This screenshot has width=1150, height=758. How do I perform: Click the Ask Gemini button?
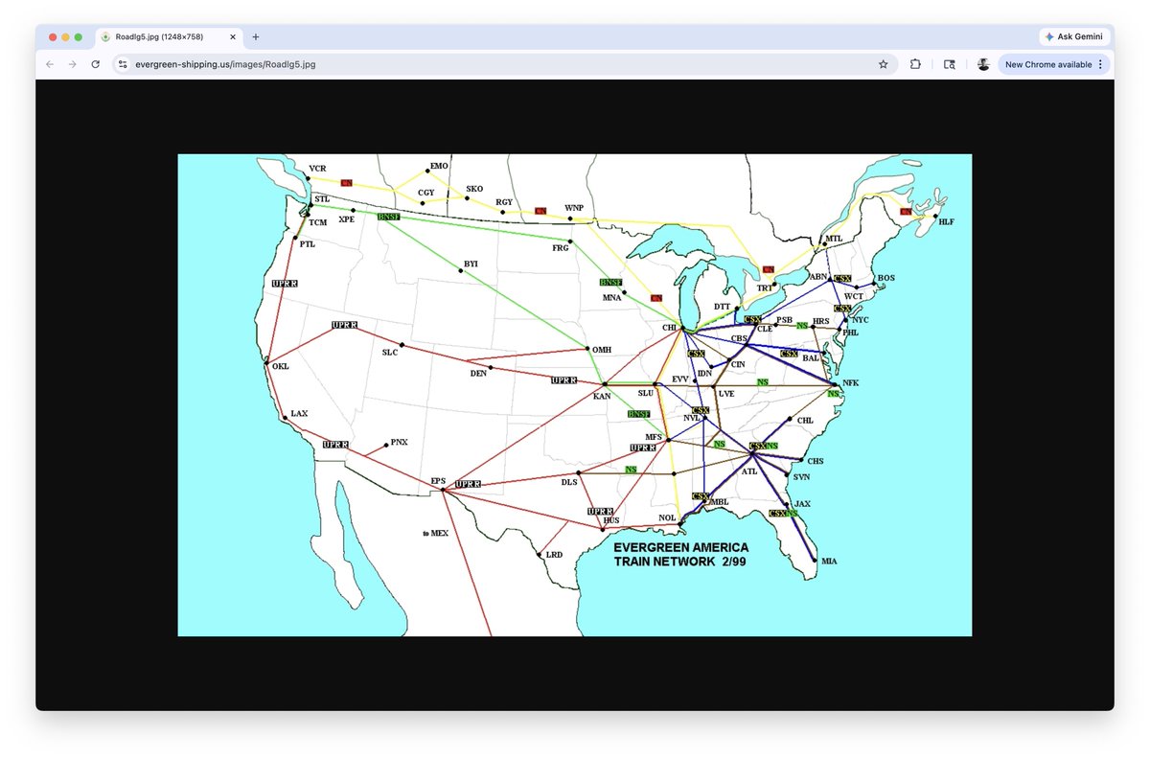click(1074, 36)
